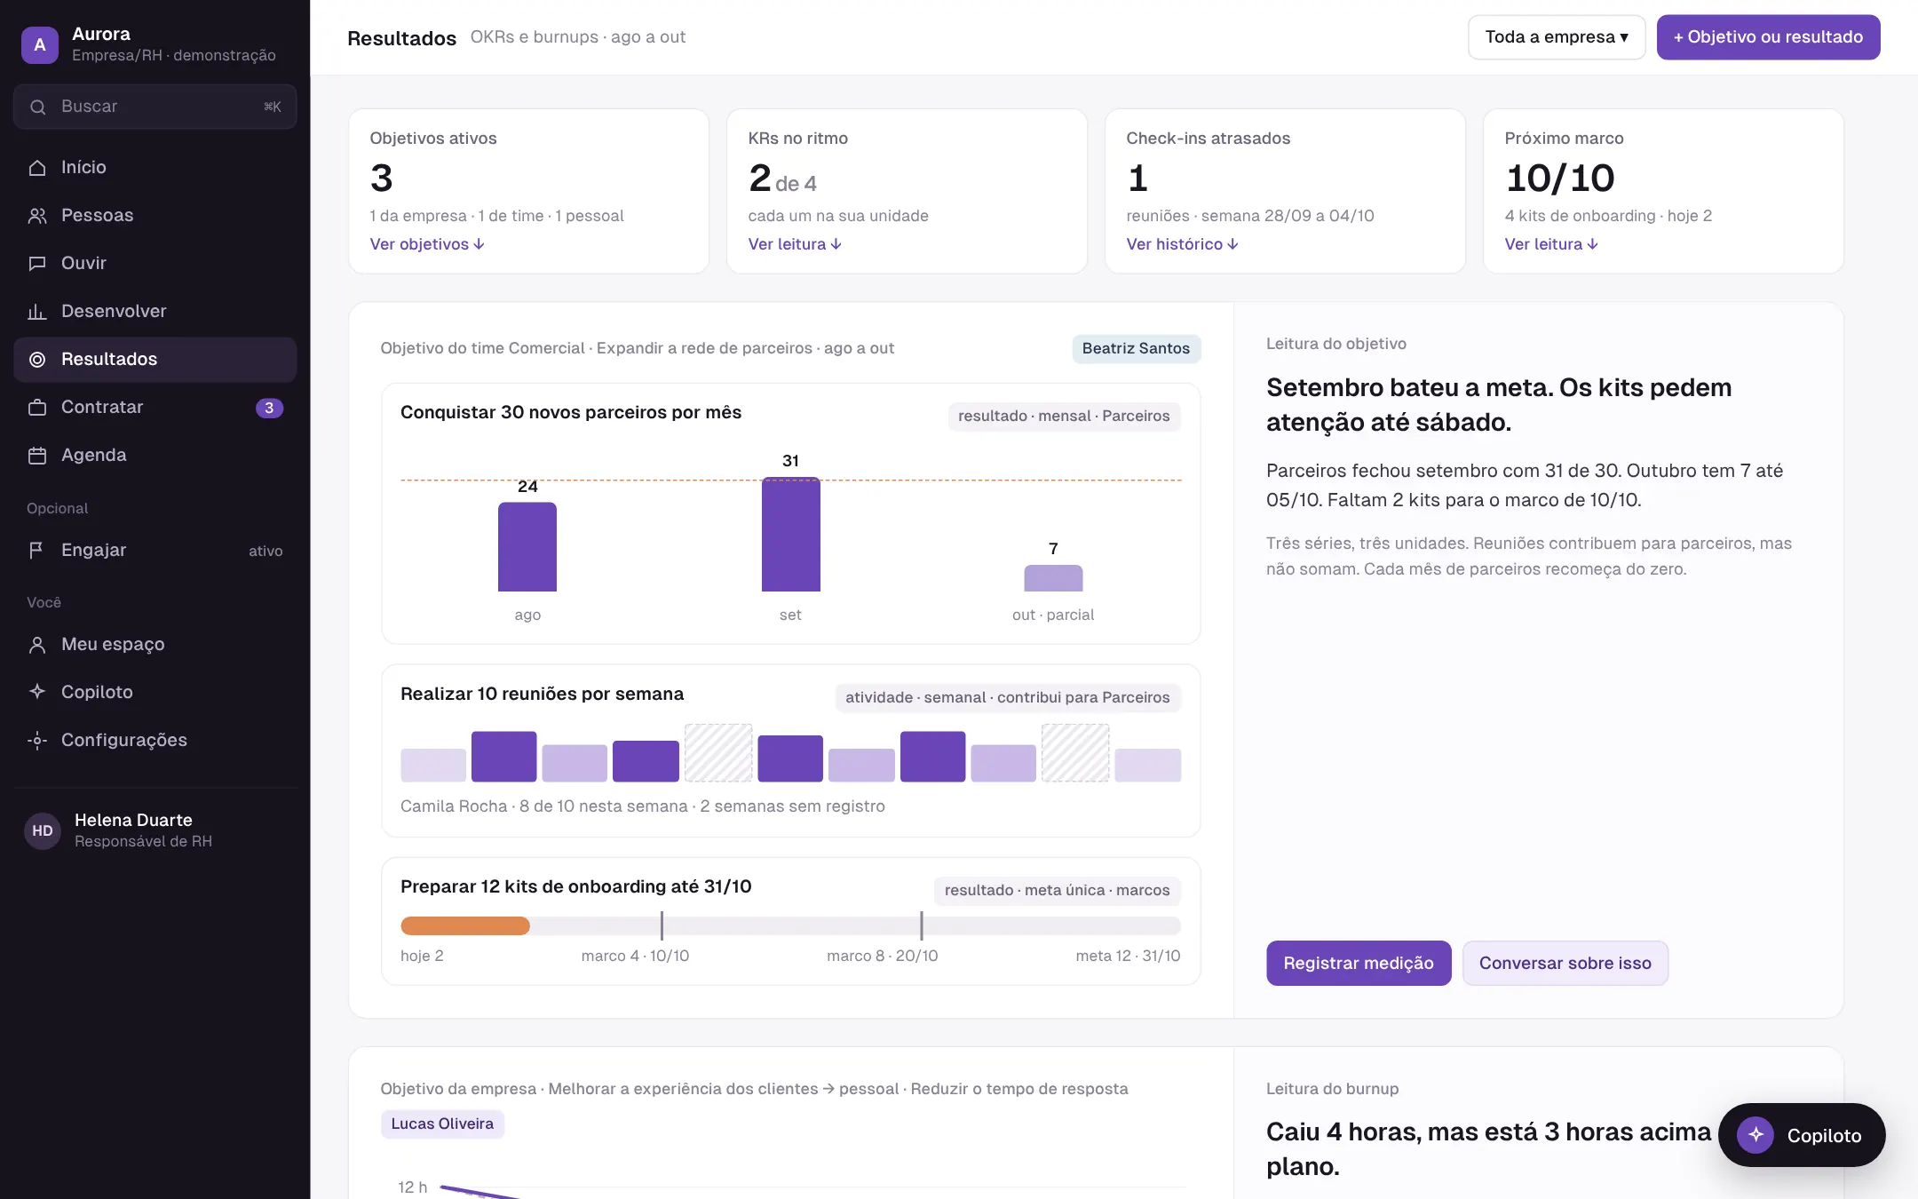1918x1199 pixels.
Task: Click + Objetivo ou resultado button
Action: coord(1768,37)
